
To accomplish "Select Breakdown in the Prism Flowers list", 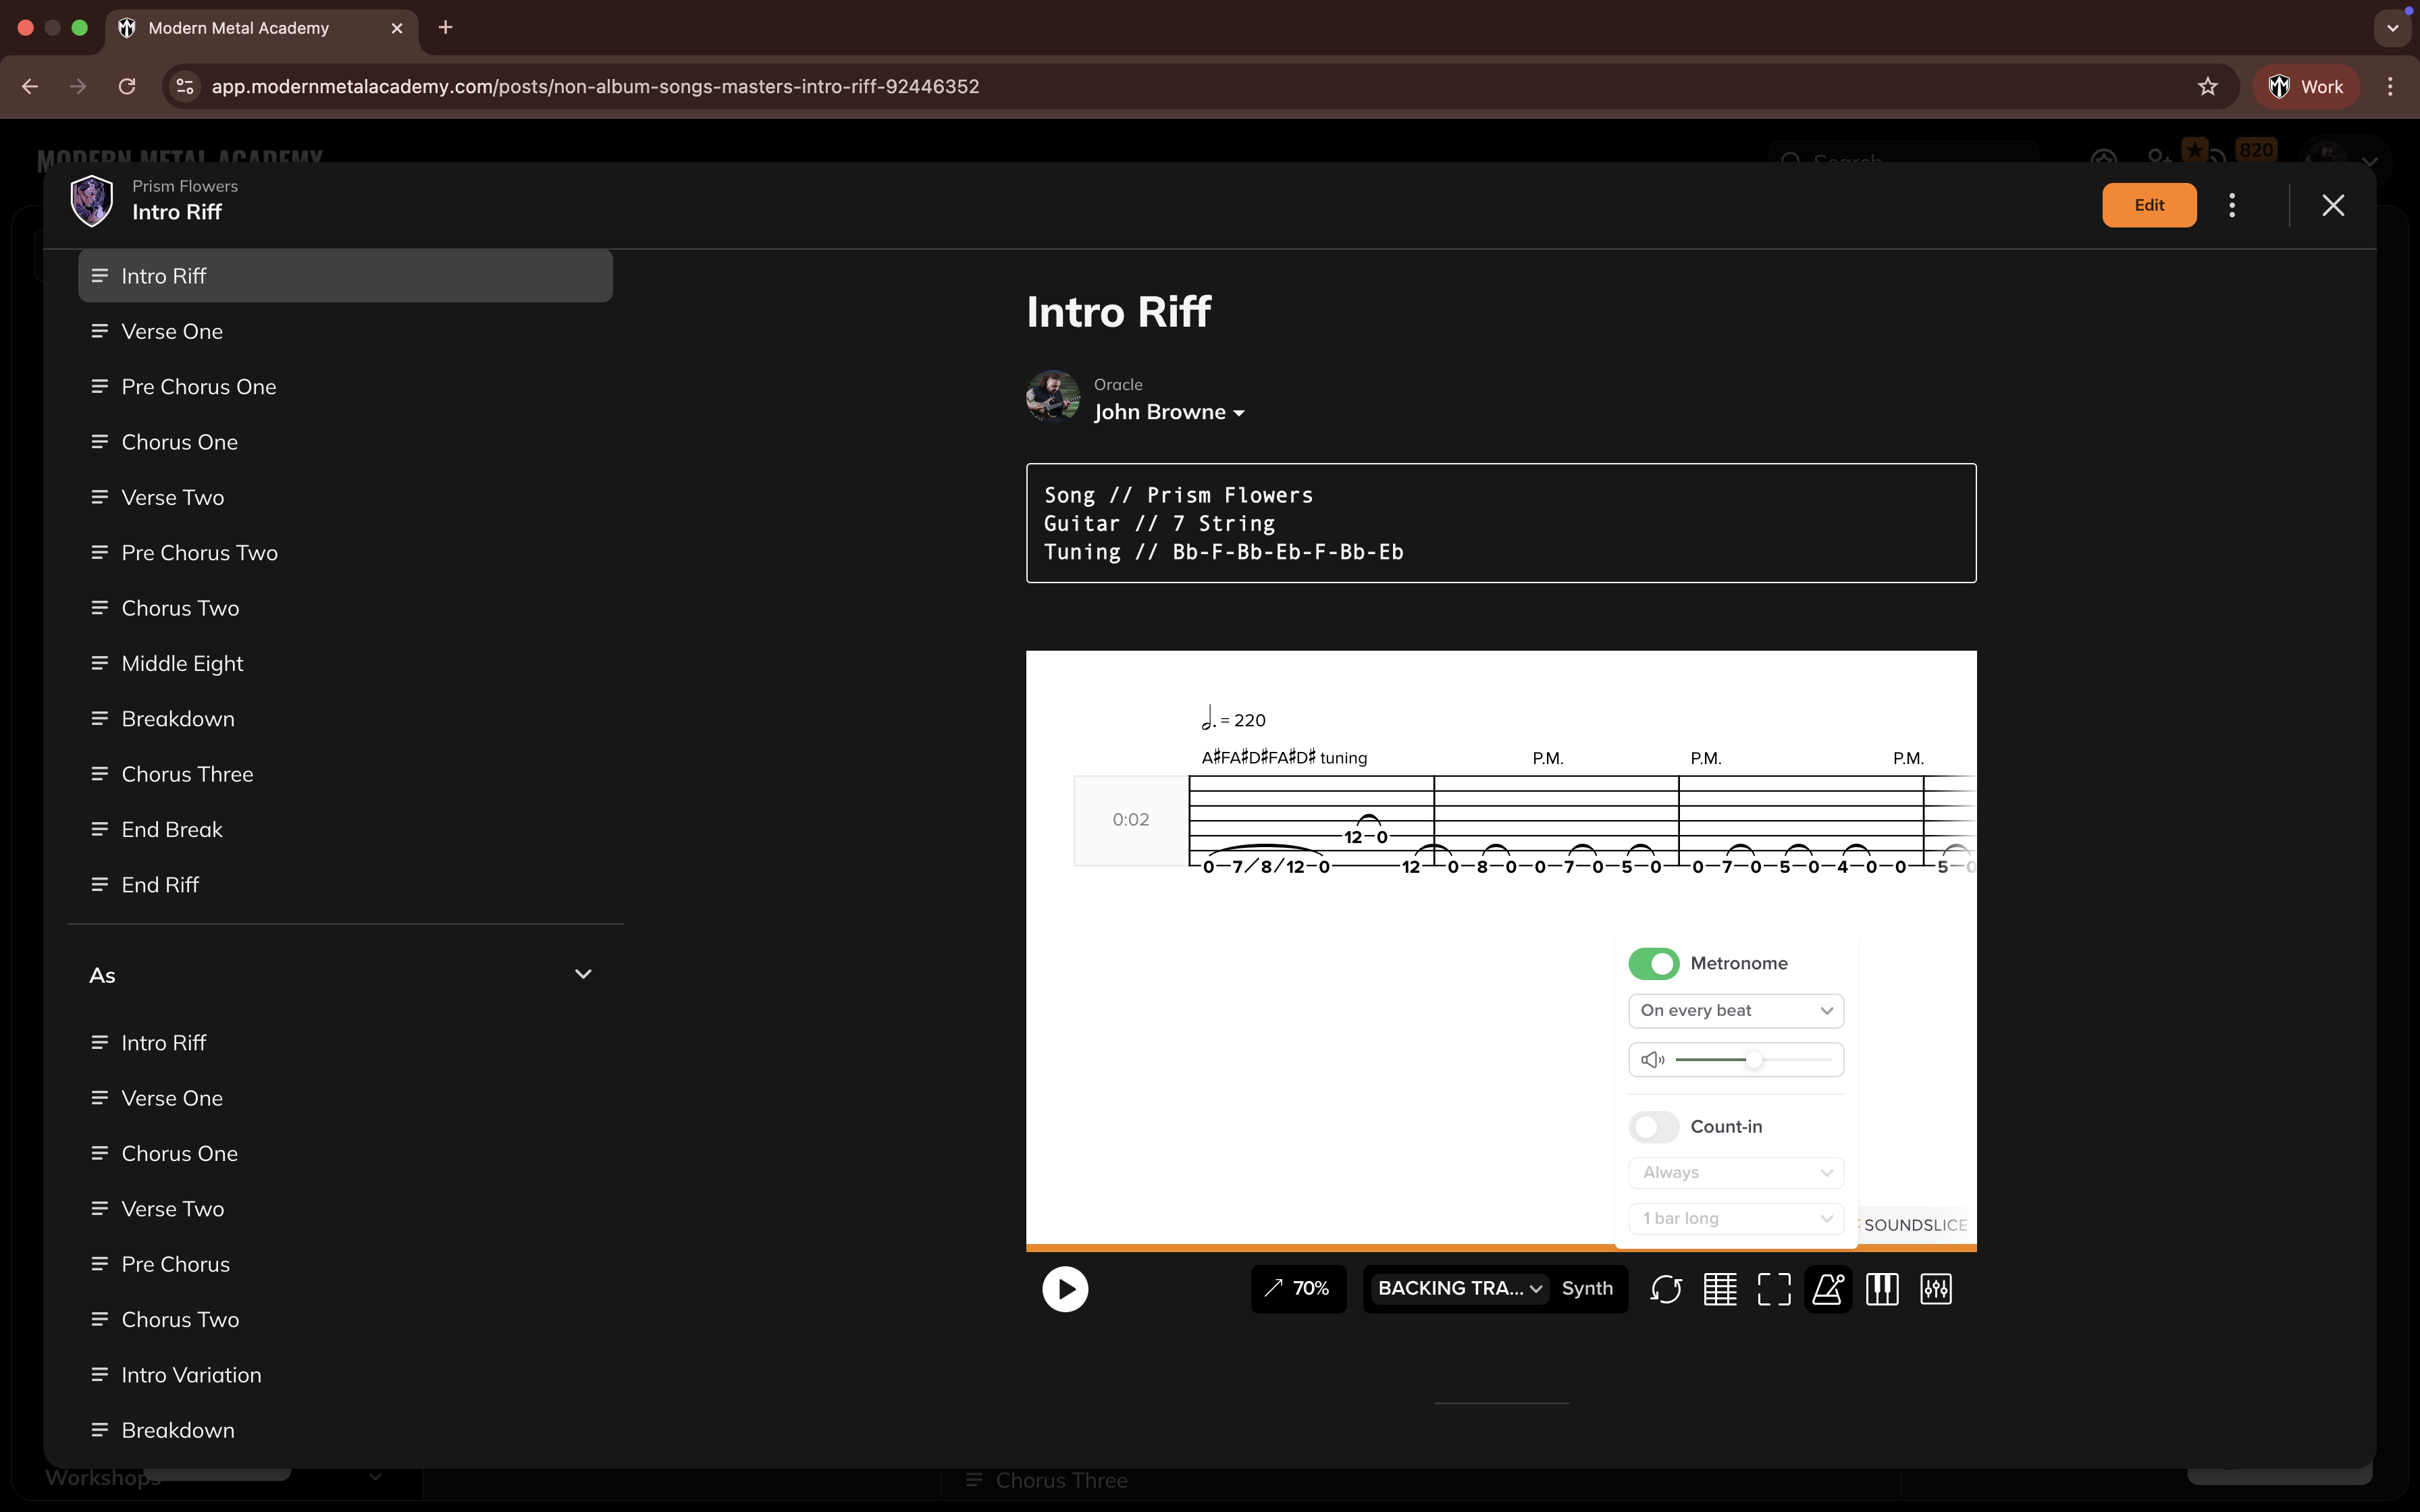I will click(178, 719).
